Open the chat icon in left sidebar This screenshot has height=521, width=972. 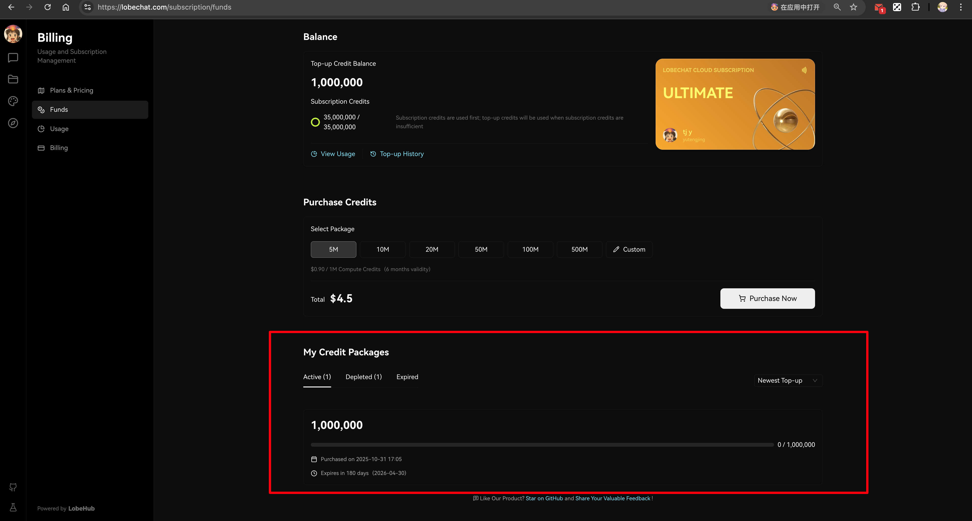click(x=13, y=58)
